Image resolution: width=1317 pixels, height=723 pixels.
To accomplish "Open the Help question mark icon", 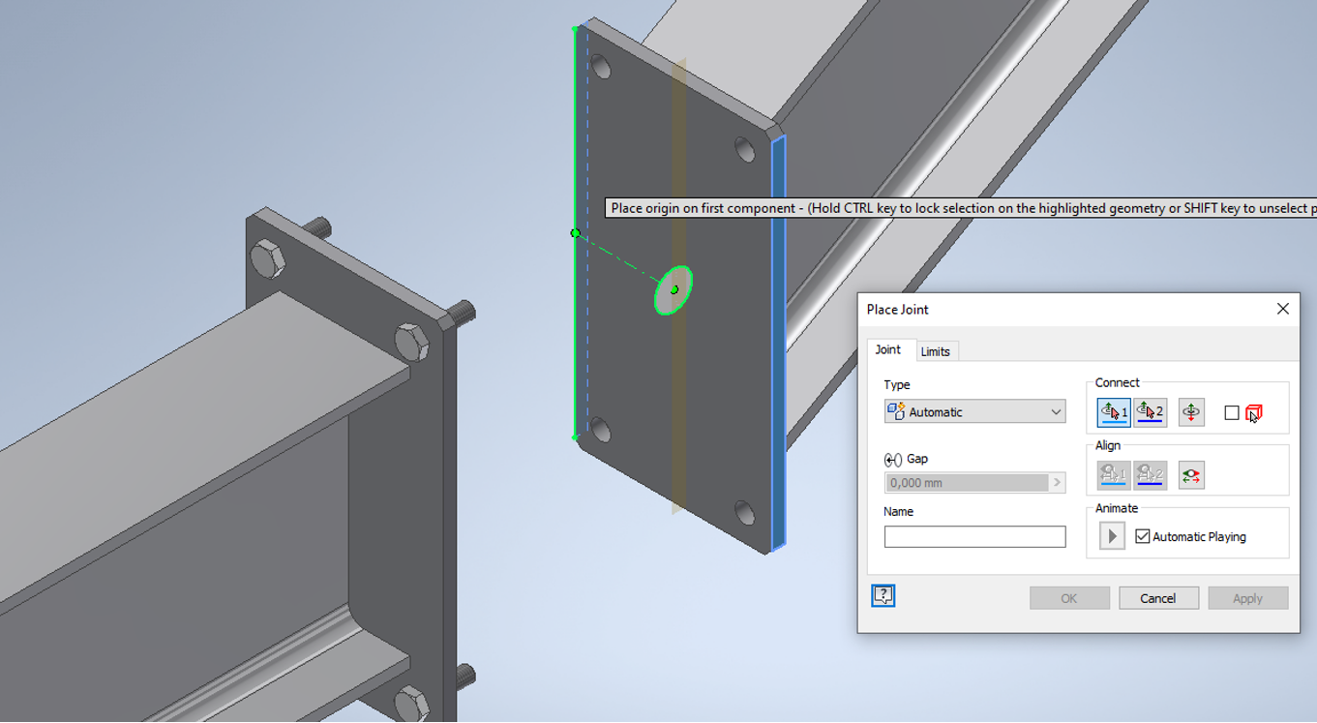I will 882,595.
